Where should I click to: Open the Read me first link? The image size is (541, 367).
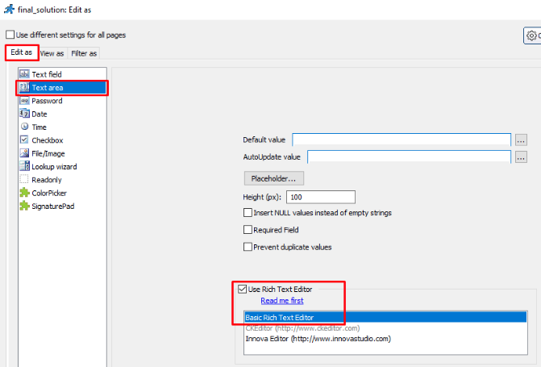pos(281,301)
